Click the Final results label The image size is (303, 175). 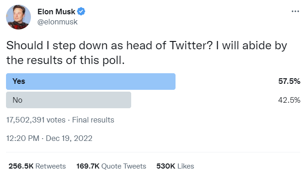coord(93,120)
